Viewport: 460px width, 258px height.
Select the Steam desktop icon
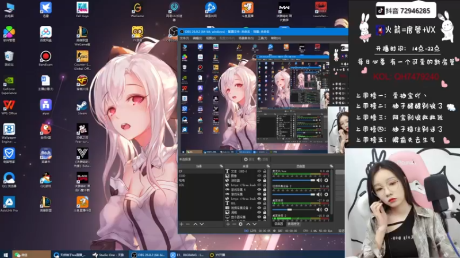82,108
